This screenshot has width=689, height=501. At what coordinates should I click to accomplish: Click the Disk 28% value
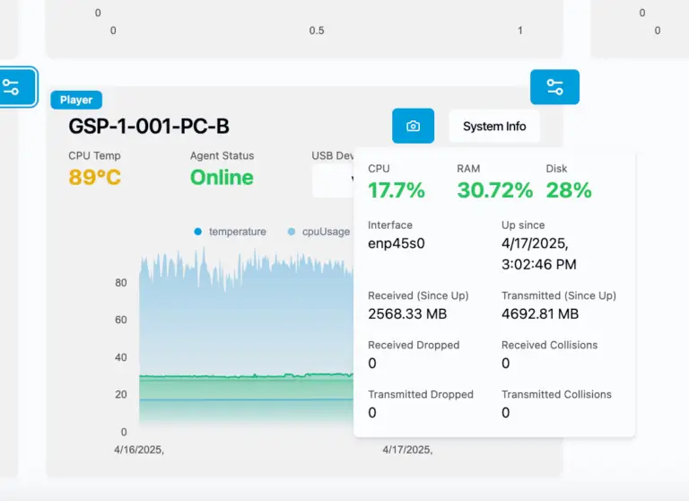click(x=569, y=190)
